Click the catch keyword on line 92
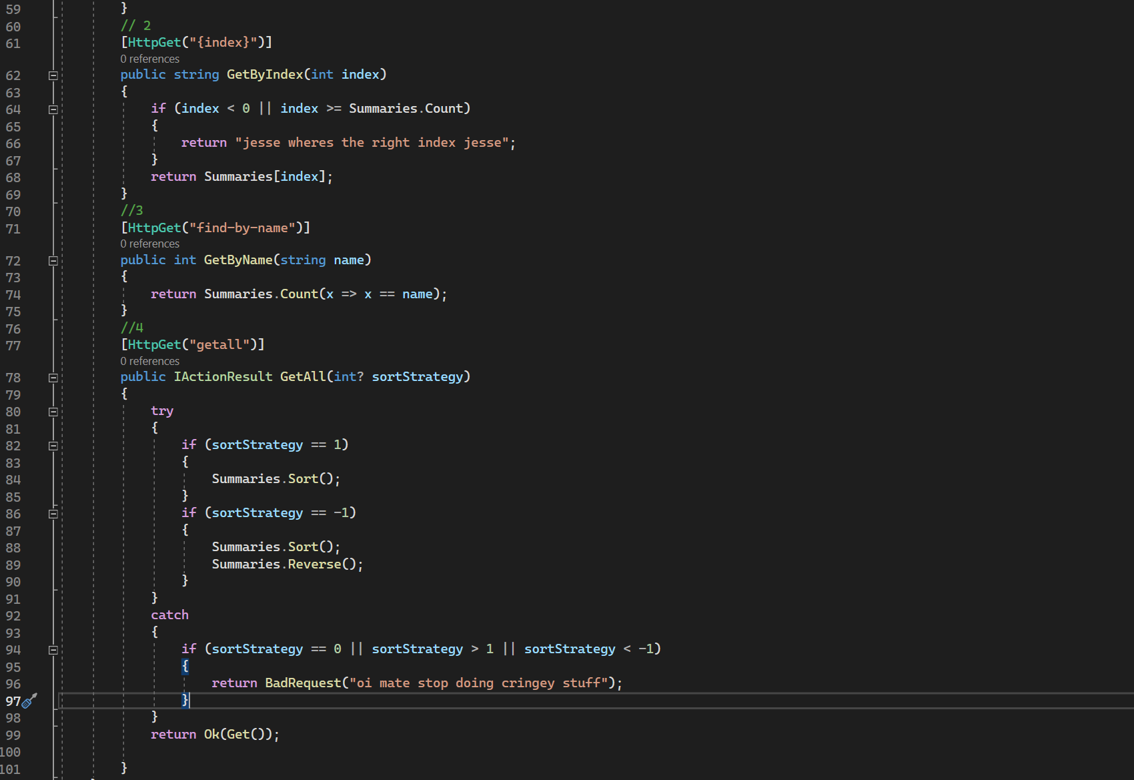The height and width of the screenshot is (780, 1134). [x=169, y=615]
